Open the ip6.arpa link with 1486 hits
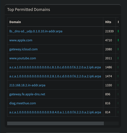 [x=55, y=67]
